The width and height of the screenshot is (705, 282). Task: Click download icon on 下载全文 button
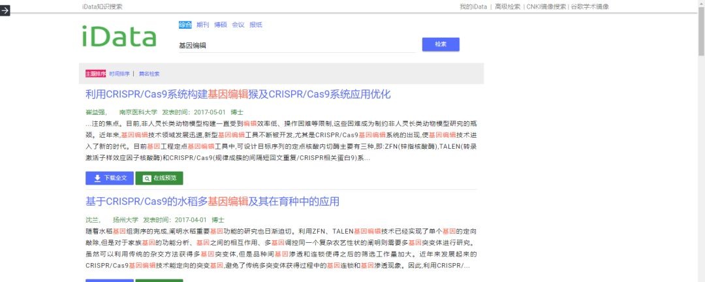pyautogui.click(x=97, y=178)
